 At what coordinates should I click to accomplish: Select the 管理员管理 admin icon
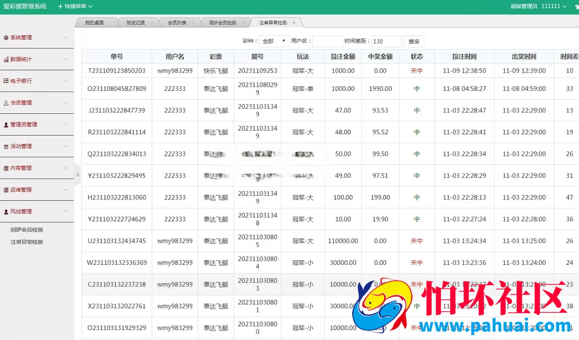[x=6, y=124]
